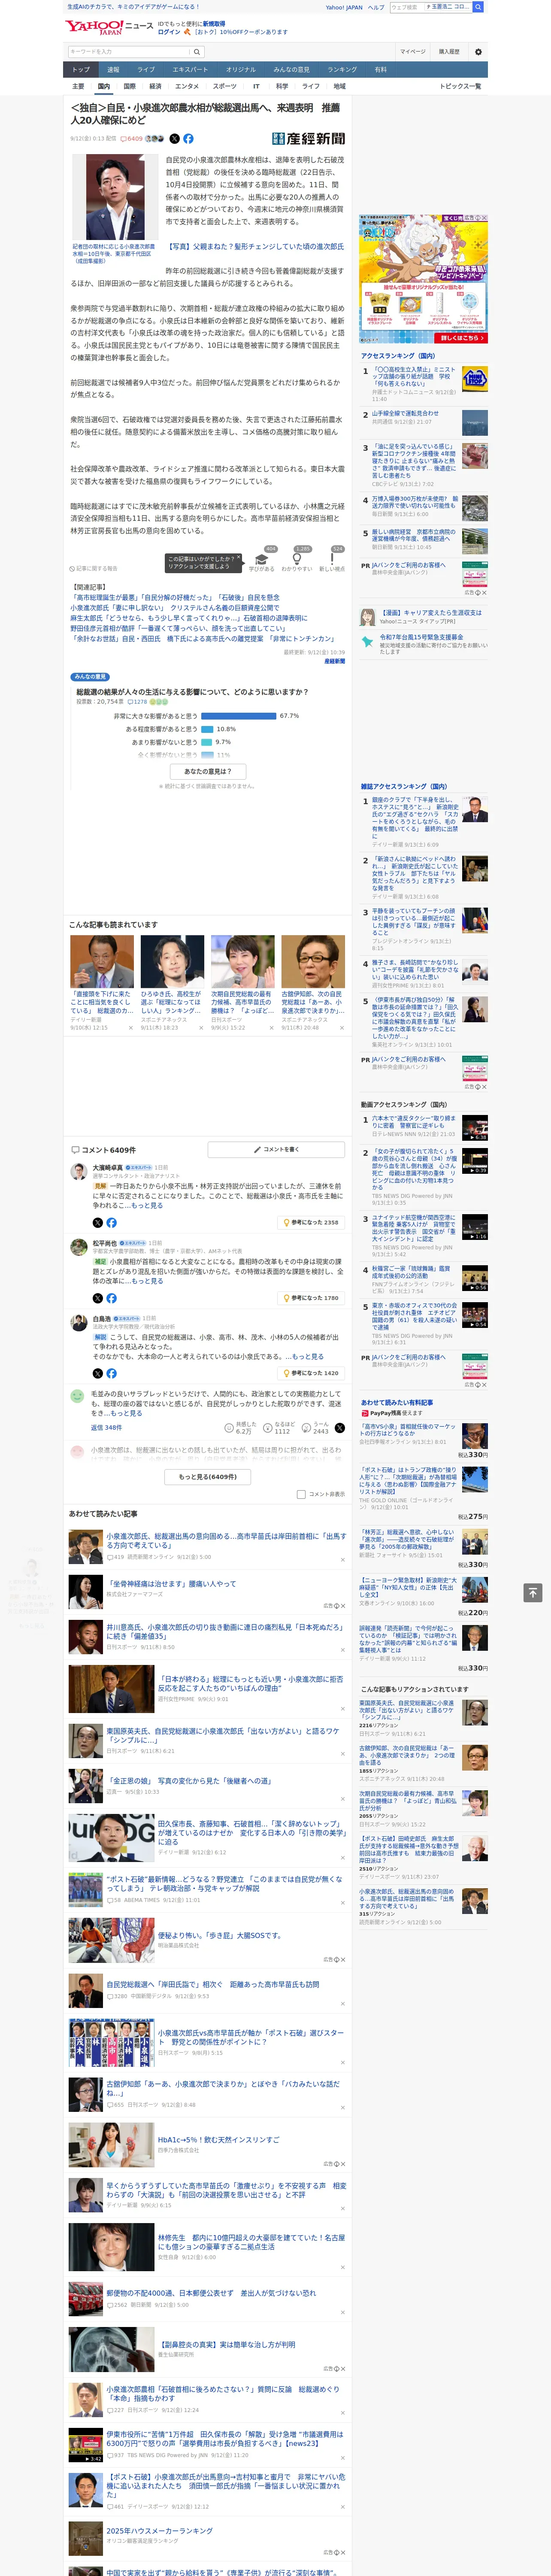The height and width of the screenshot is (2576, 551).
Task: Switch to the エキスパート tab
Action: [x=190, y=69]
